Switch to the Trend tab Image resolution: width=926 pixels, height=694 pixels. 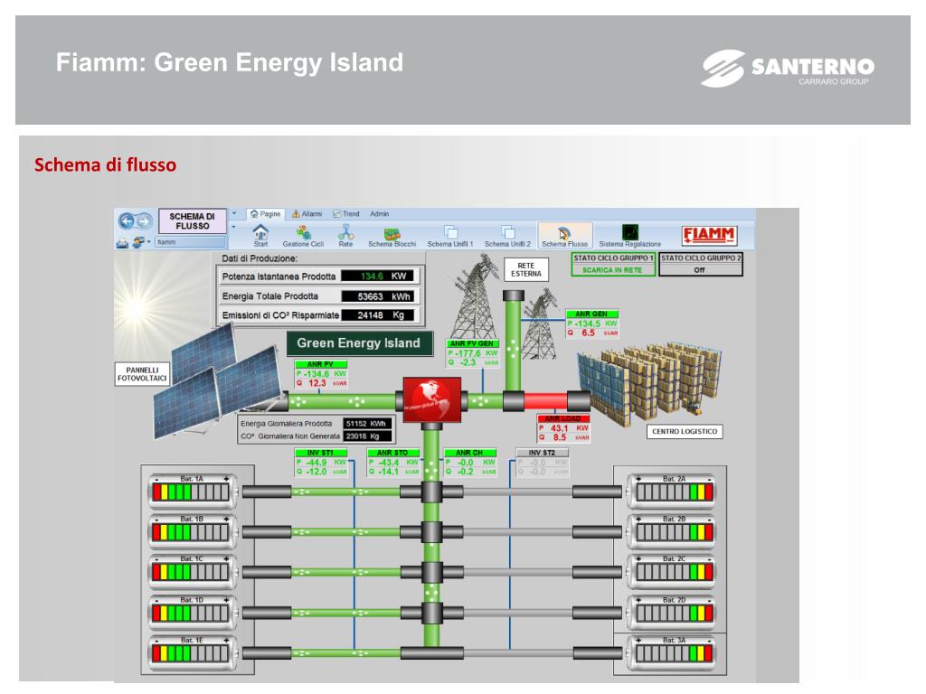coord(346,213)
